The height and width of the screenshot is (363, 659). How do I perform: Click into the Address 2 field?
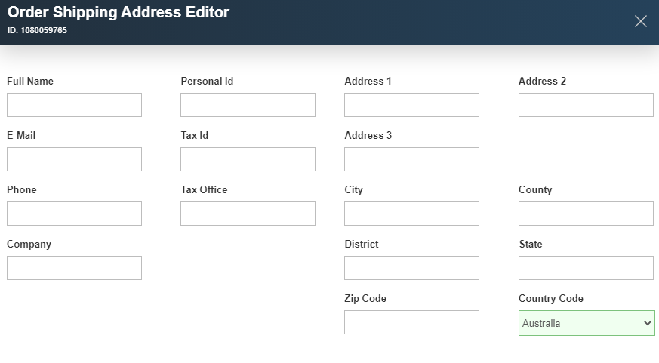586,105
